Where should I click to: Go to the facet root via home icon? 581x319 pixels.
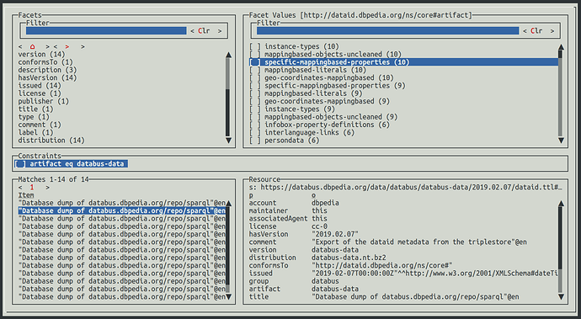32,46
